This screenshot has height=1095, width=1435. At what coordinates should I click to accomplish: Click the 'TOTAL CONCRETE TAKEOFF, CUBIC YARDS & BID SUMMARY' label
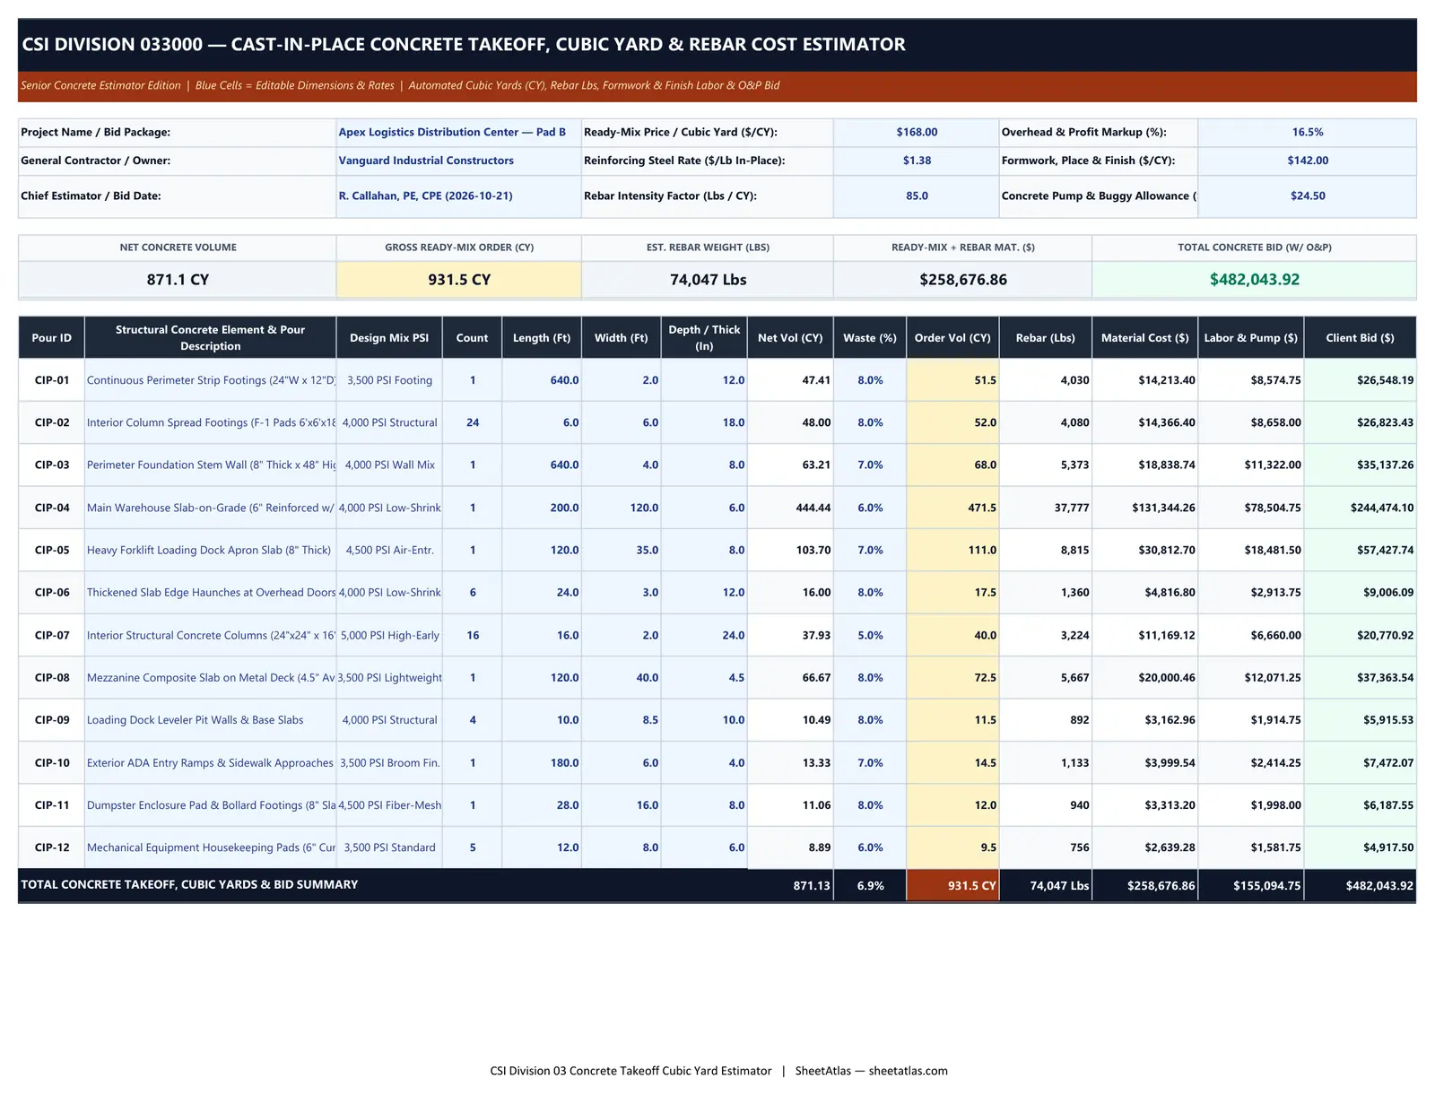click(189, 884)
